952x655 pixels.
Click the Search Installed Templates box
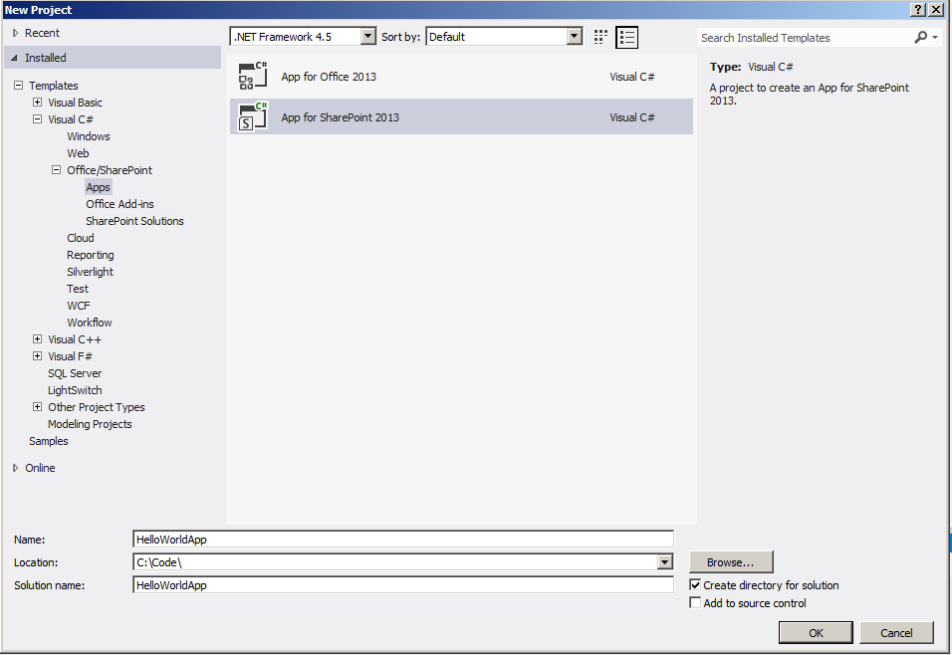(x=805, y=38)
